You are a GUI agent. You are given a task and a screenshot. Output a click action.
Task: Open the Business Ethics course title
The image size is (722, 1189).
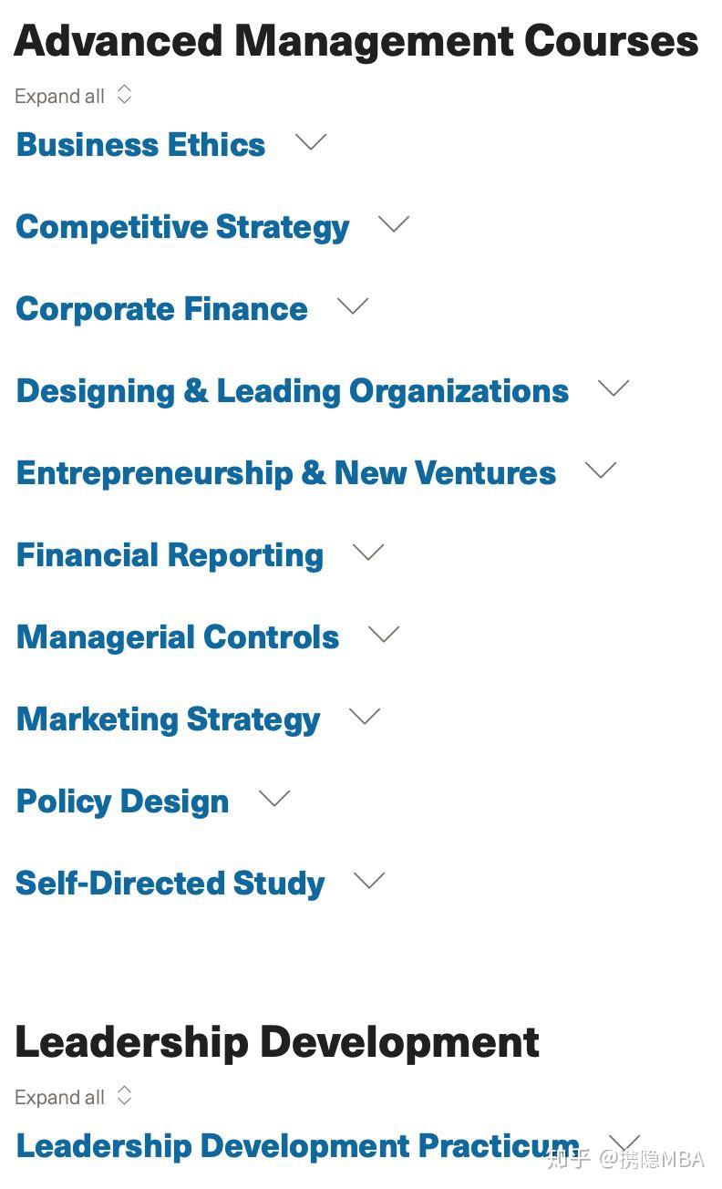point(141,145)
